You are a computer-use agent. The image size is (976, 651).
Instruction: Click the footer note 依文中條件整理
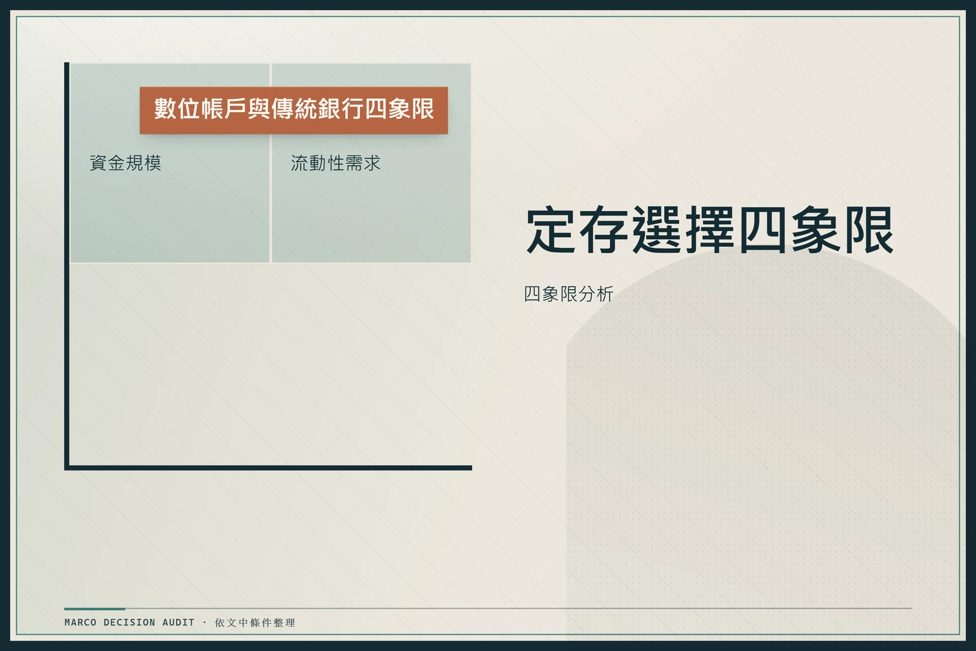[255, 622]
